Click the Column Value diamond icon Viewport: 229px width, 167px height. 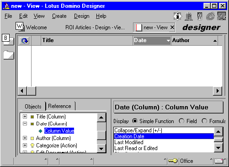click(x=41, y=131)
